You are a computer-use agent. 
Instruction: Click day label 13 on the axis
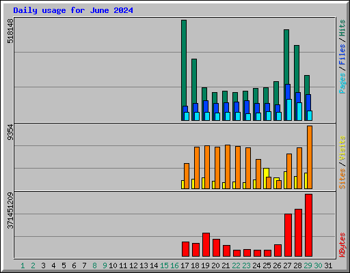coord(144,265)
